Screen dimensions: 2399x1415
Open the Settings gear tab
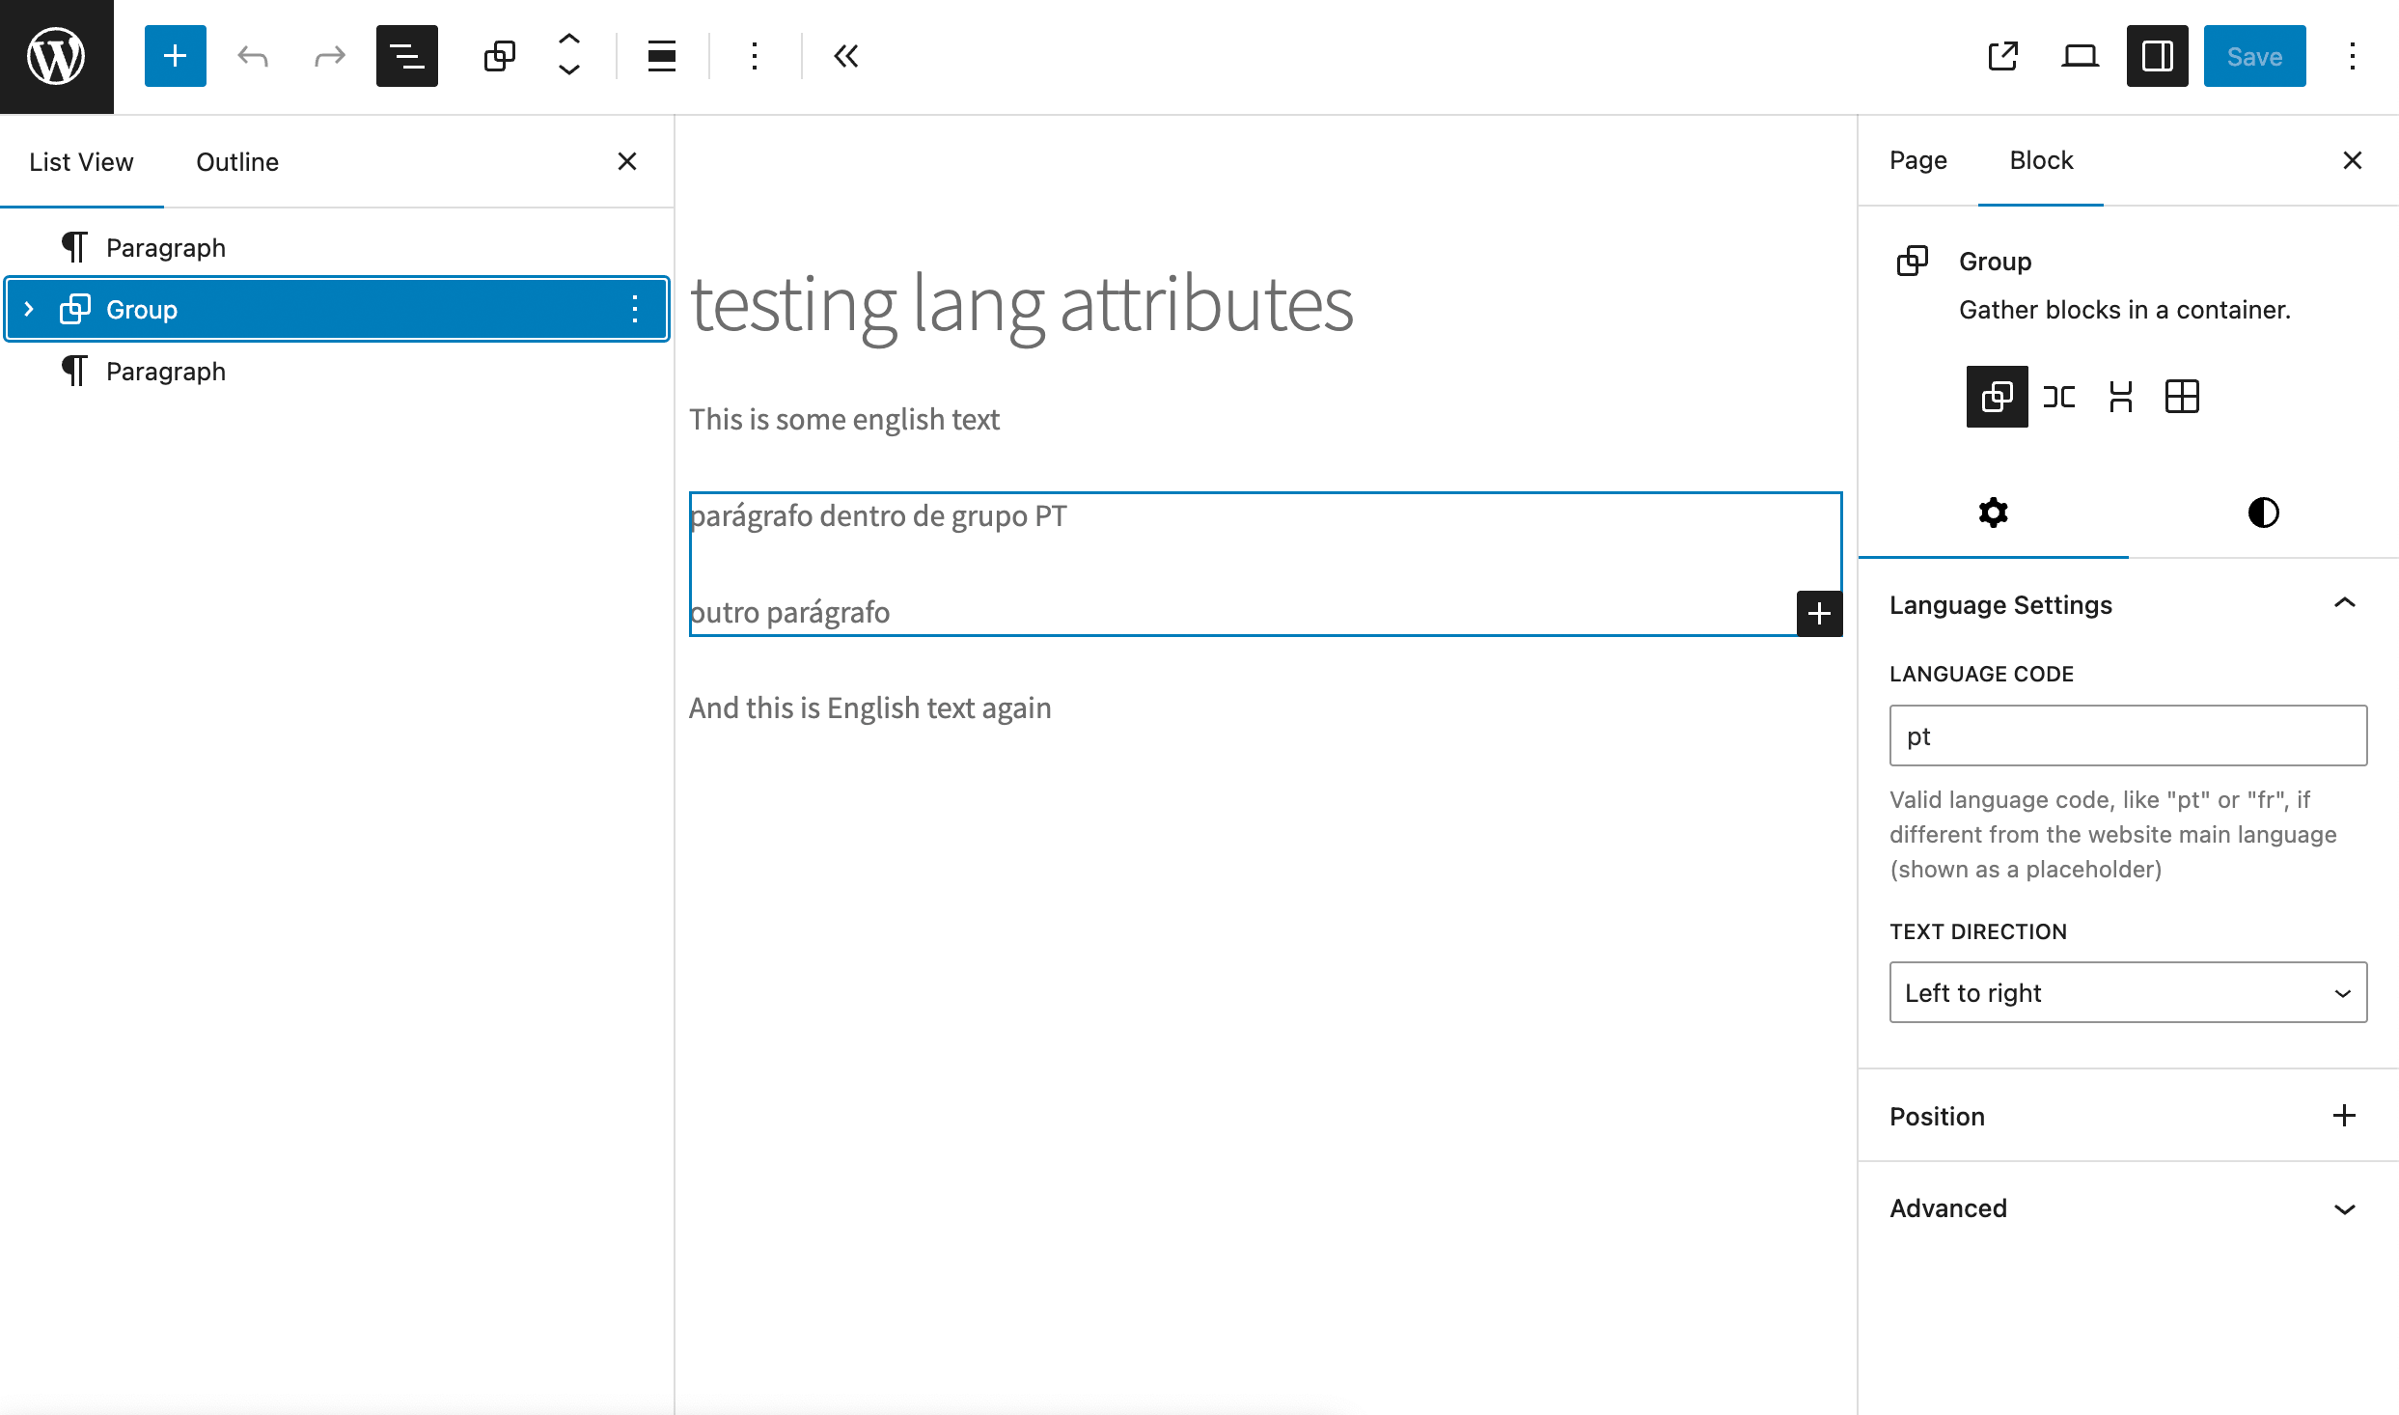1993,513
